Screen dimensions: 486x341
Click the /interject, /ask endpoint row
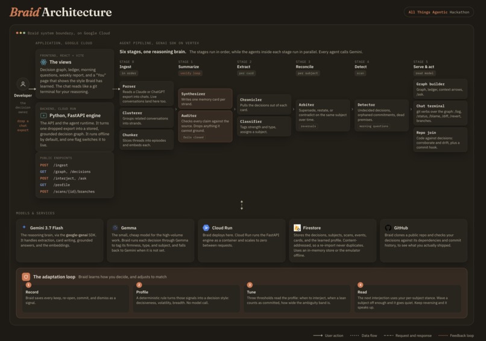[75, 179]
